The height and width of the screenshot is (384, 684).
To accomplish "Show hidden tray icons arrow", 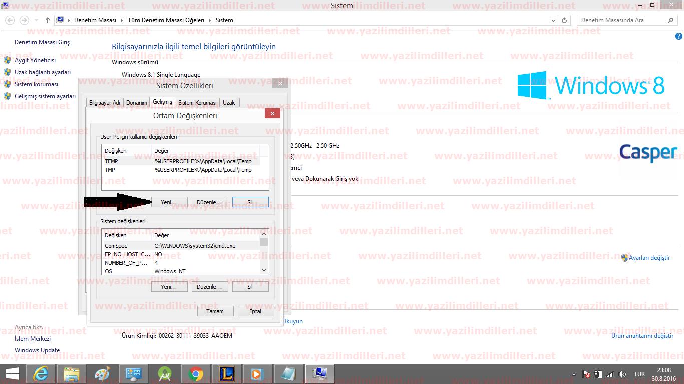I will point(574,374).
